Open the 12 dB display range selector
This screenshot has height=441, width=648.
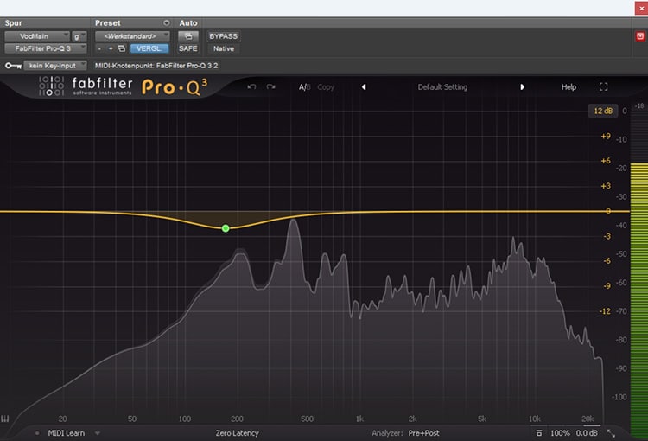[603, 111]
